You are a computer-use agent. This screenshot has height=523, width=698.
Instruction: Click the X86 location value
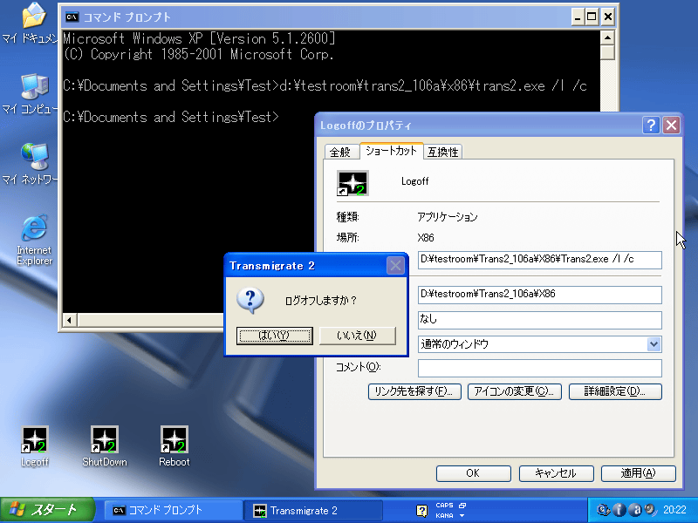426,238
